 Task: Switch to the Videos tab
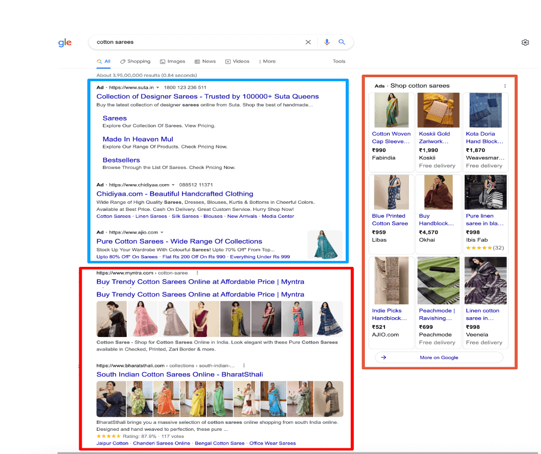pos(237,62)
